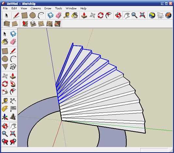Choose the Circle tool in the Large Tool Set
174x153 pixels.
(5, 59)
